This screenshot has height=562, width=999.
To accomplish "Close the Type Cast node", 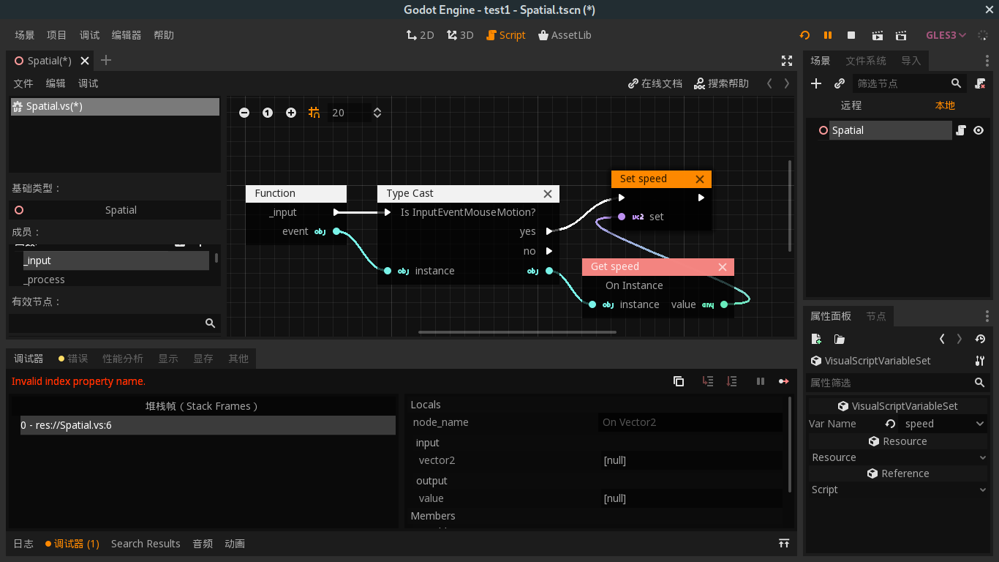I will (x=548, y=194).
